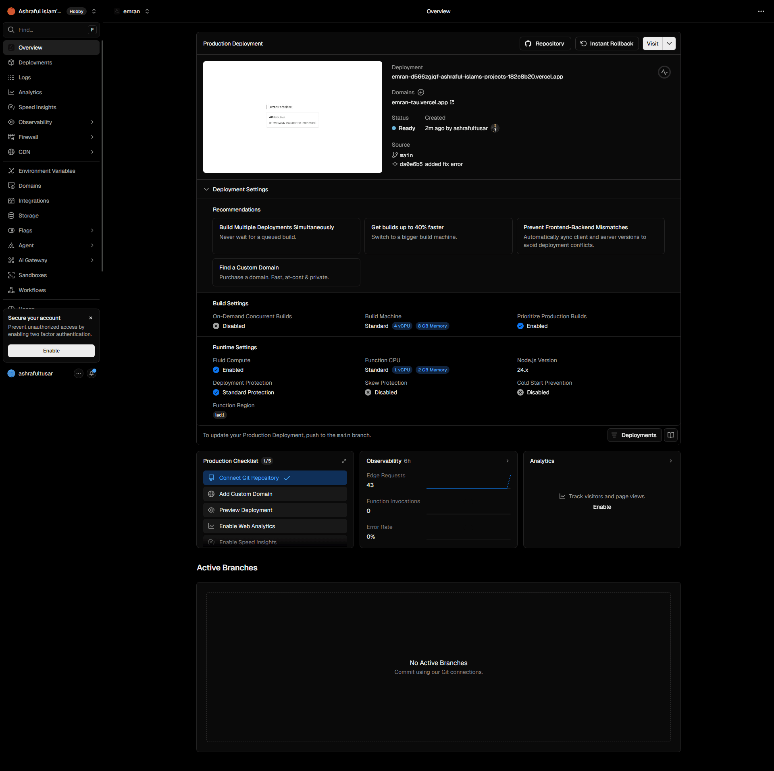Open the emran project switcher
This screenshot has width=774, height=771.
pos(147,11)
